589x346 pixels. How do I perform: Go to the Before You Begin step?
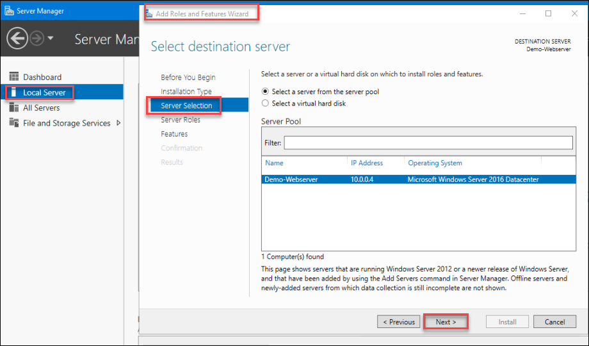[x=188, y=78]
